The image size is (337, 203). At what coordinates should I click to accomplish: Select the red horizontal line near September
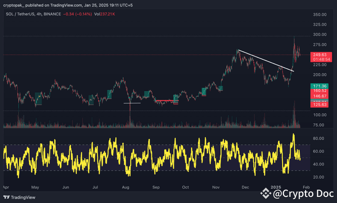tap(167, 100)
